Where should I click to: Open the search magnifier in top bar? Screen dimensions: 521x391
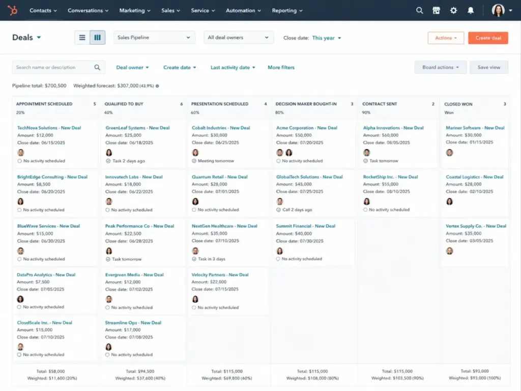(420, 10)
